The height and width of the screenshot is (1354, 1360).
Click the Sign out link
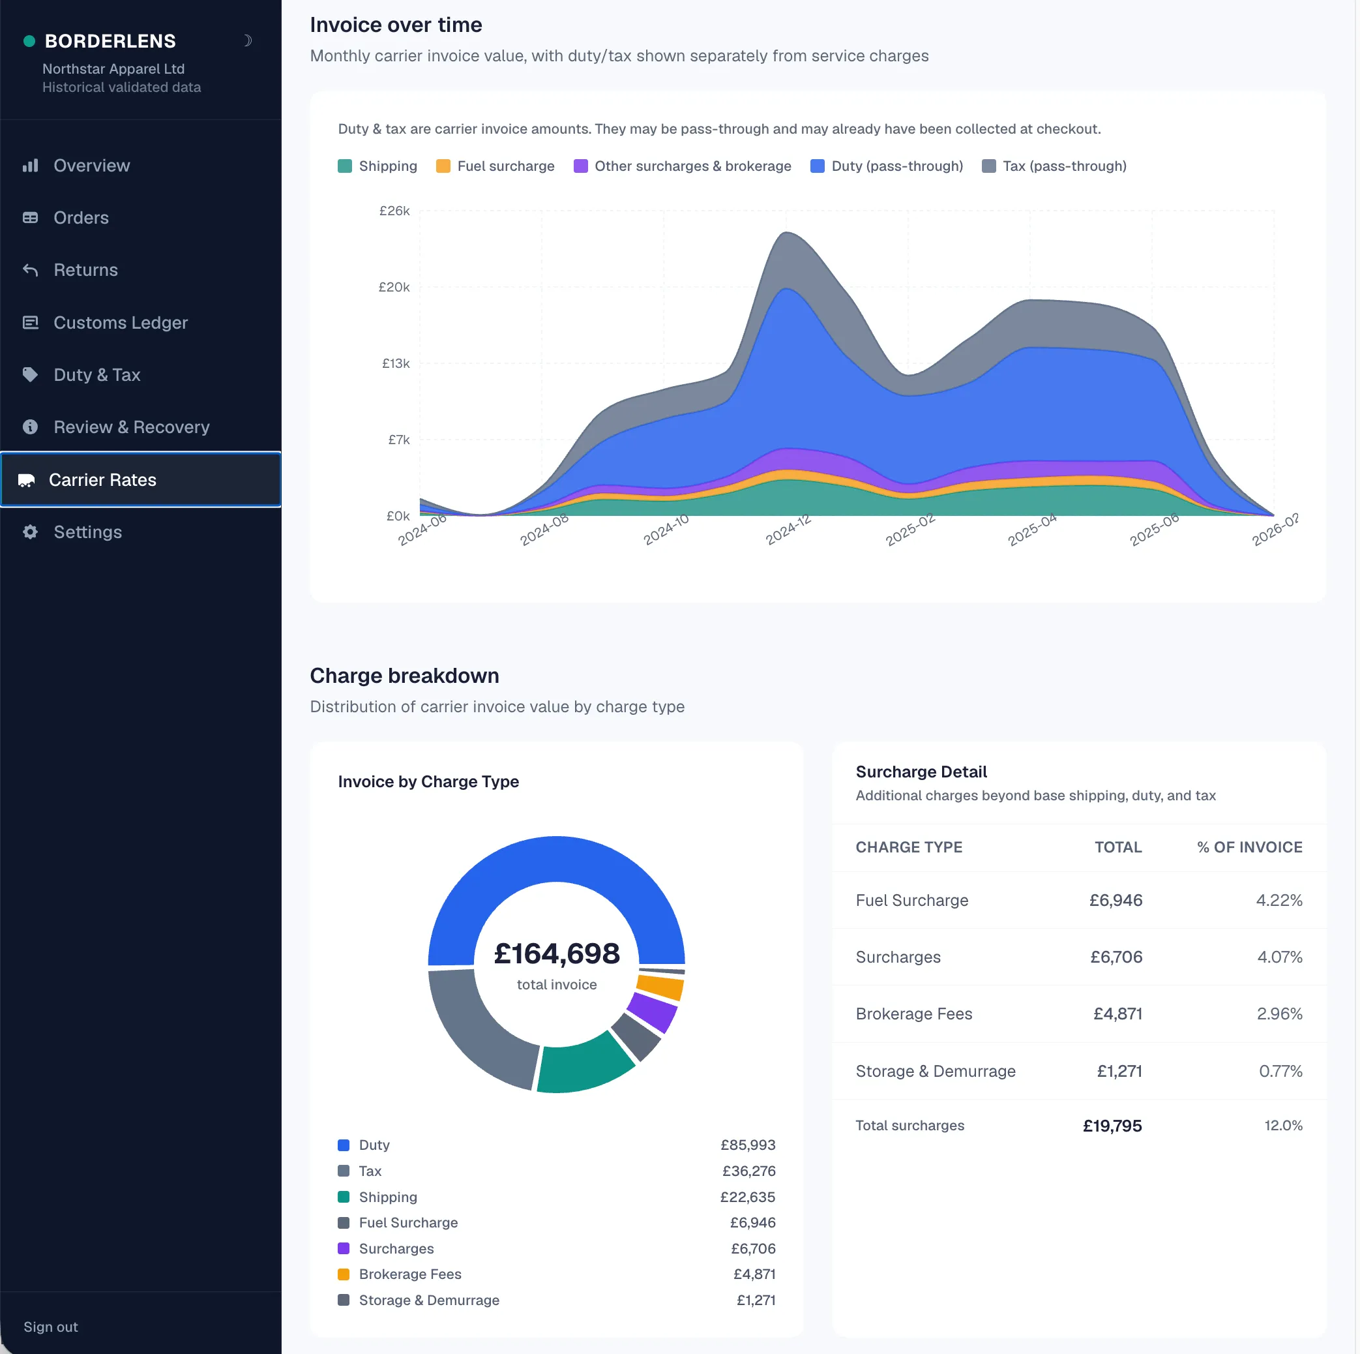point(51,1327)
